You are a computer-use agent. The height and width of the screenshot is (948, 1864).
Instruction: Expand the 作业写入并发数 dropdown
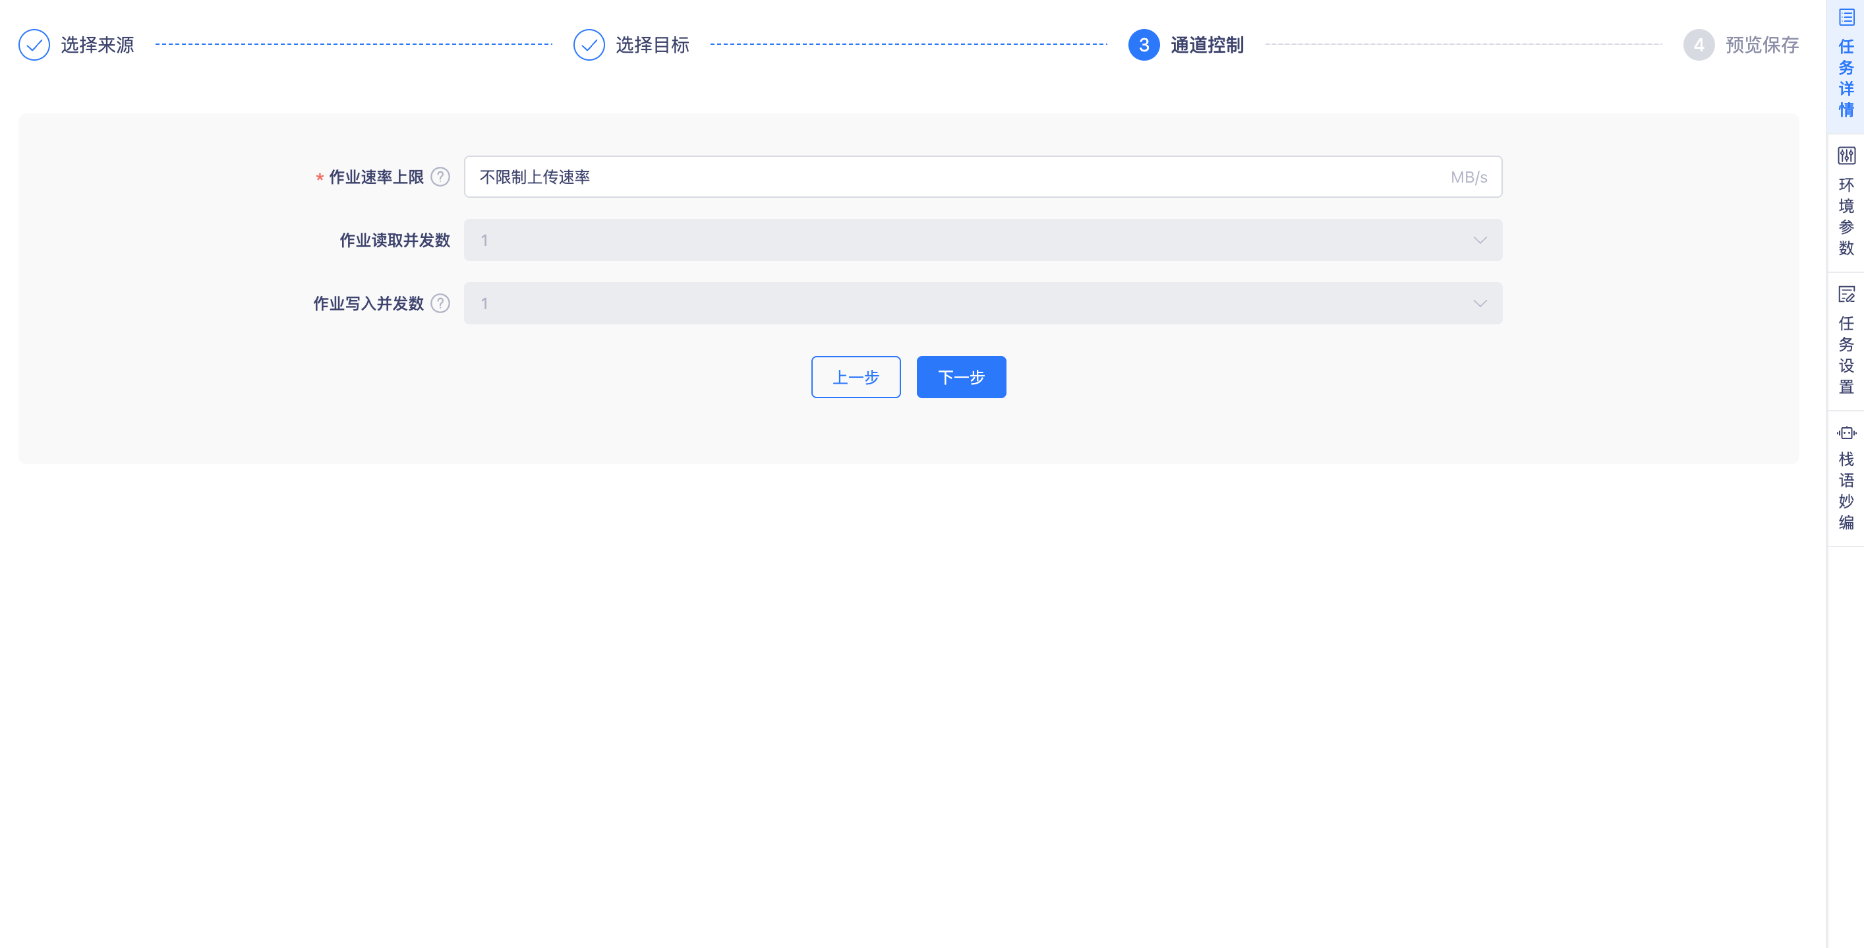(983, 303)
